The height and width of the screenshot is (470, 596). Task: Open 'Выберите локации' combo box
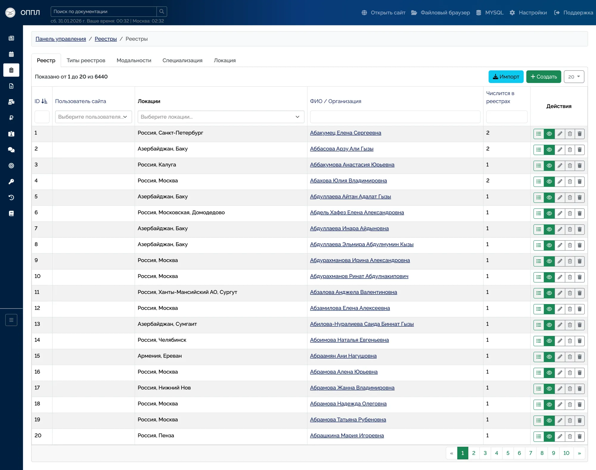coord(221,117)
